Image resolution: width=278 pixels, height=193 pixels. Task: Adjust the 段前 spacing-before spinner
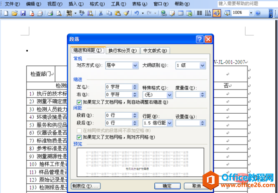(134, 115)
